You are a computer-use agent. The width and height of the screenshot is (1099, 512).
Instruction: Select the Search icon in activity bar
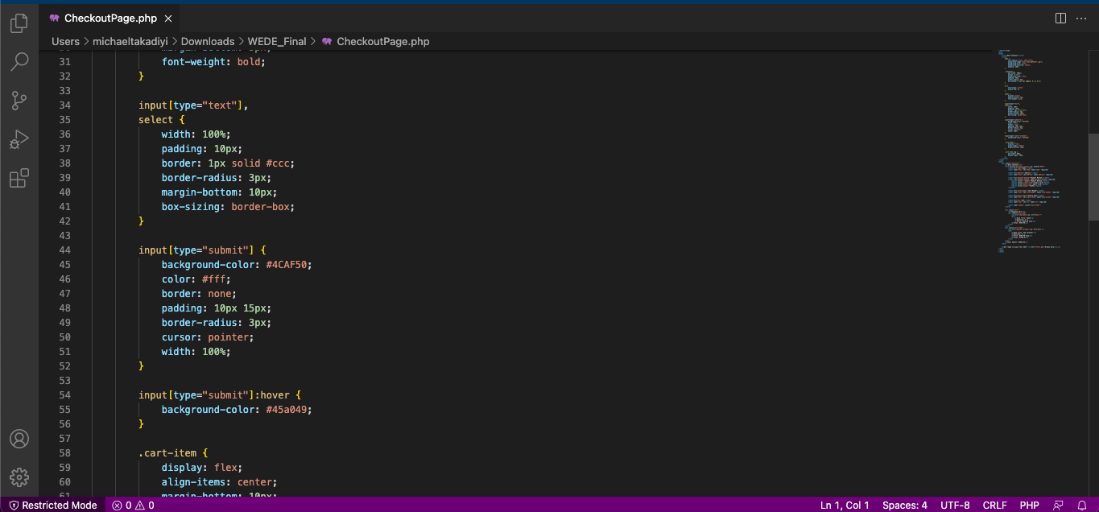(x=19, y=62)
